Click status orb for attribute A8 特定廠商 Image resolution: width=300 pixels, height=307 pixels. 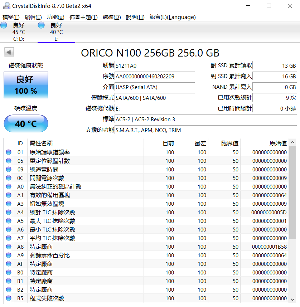coord(9,247)
